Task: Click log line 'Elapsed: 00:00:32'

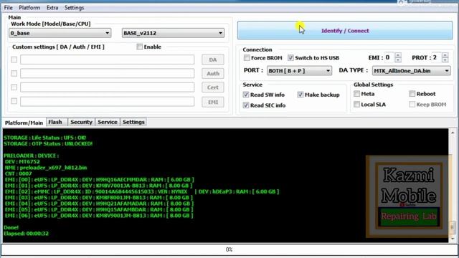Action: [26, 234]
